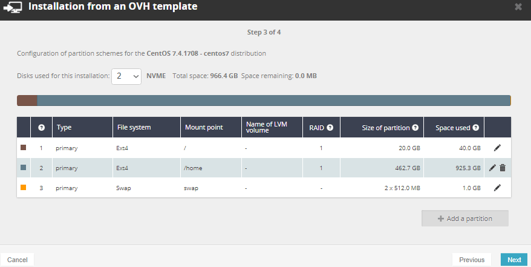This screenshot has height=267, width=531.
Task: Click the Name of LVM volume header
Action: pyautogui.click(x=272, y=127)
